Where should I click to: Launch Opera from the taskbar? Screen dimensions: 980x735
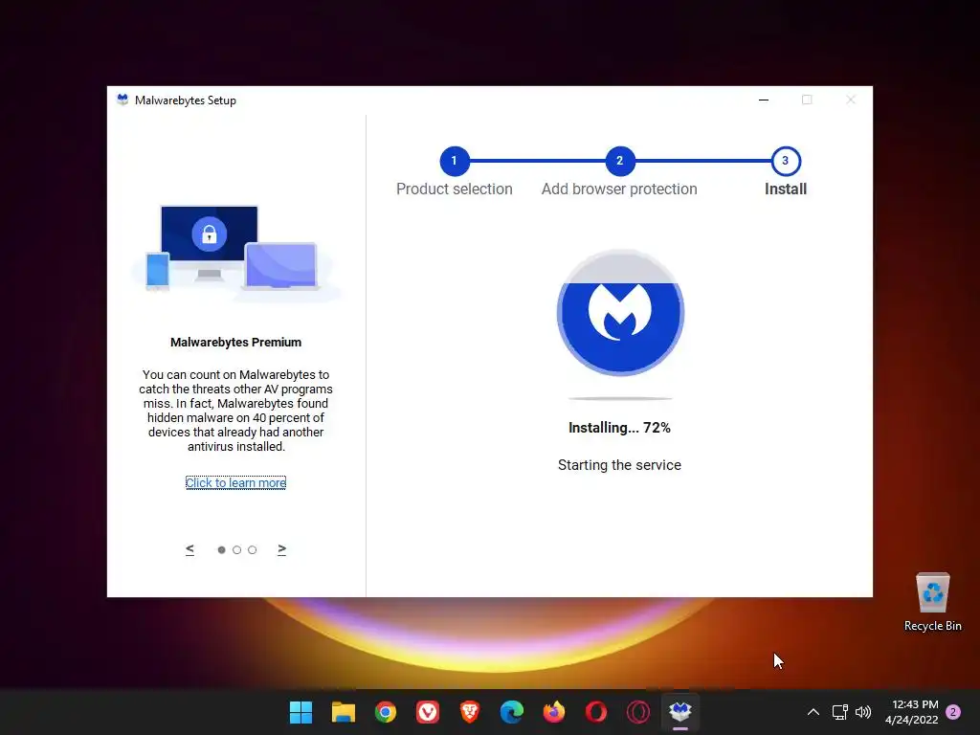click(596, 712)
